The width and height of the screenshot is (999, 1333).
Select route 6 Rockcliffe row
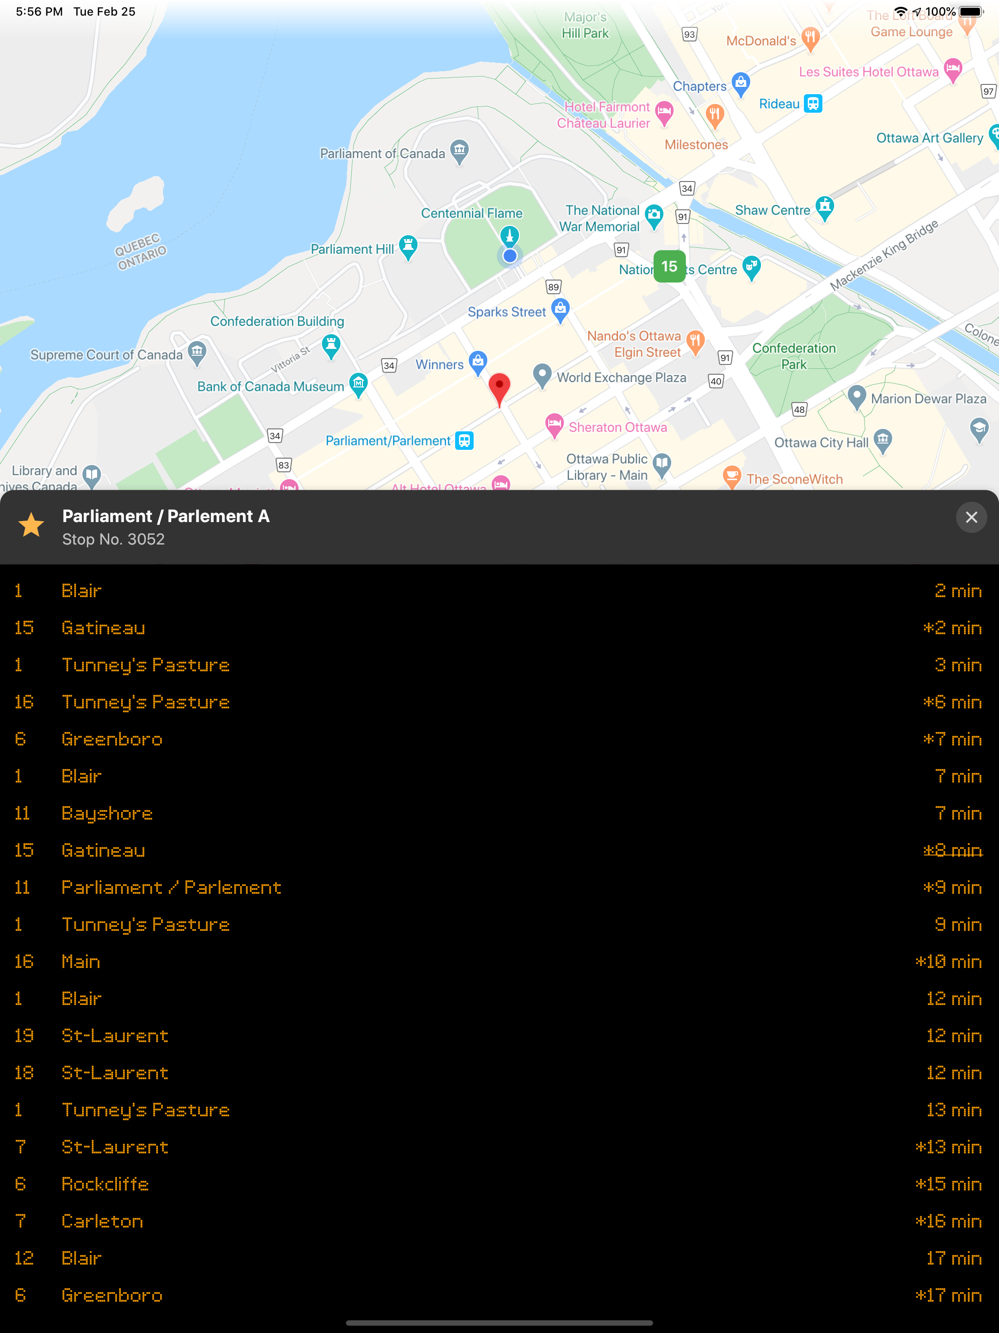click(499, 1184)
